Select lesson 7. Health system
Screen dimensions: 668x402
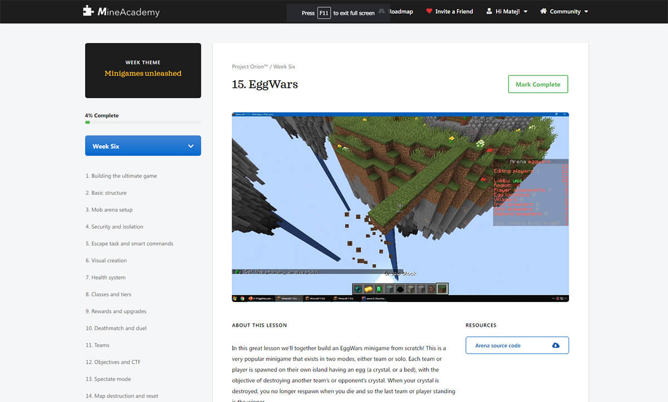[105, 277]
